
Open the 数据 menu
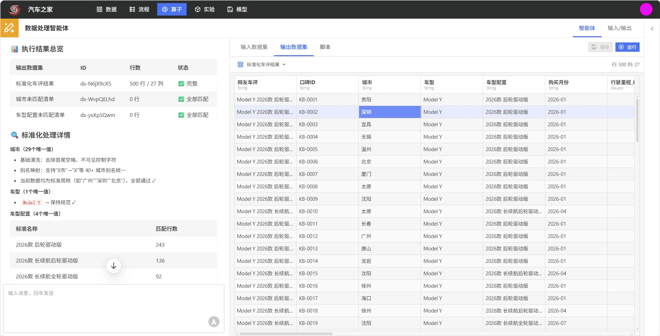[x=107, y=9]
